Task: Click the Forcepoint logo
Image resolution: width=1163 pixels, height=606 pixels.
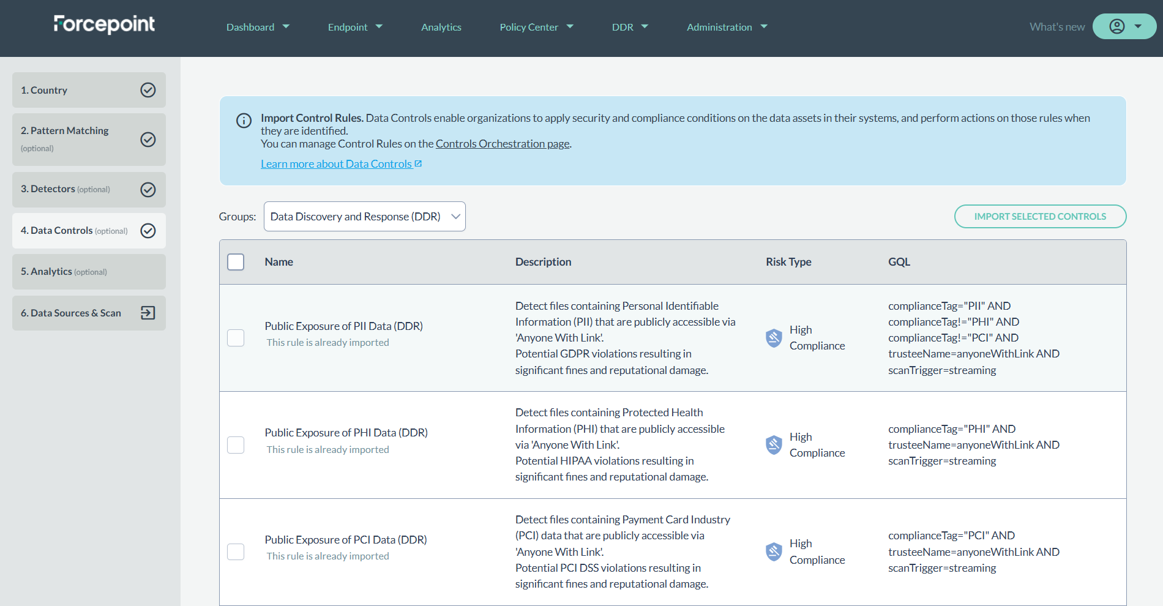Action: (104, 24)
